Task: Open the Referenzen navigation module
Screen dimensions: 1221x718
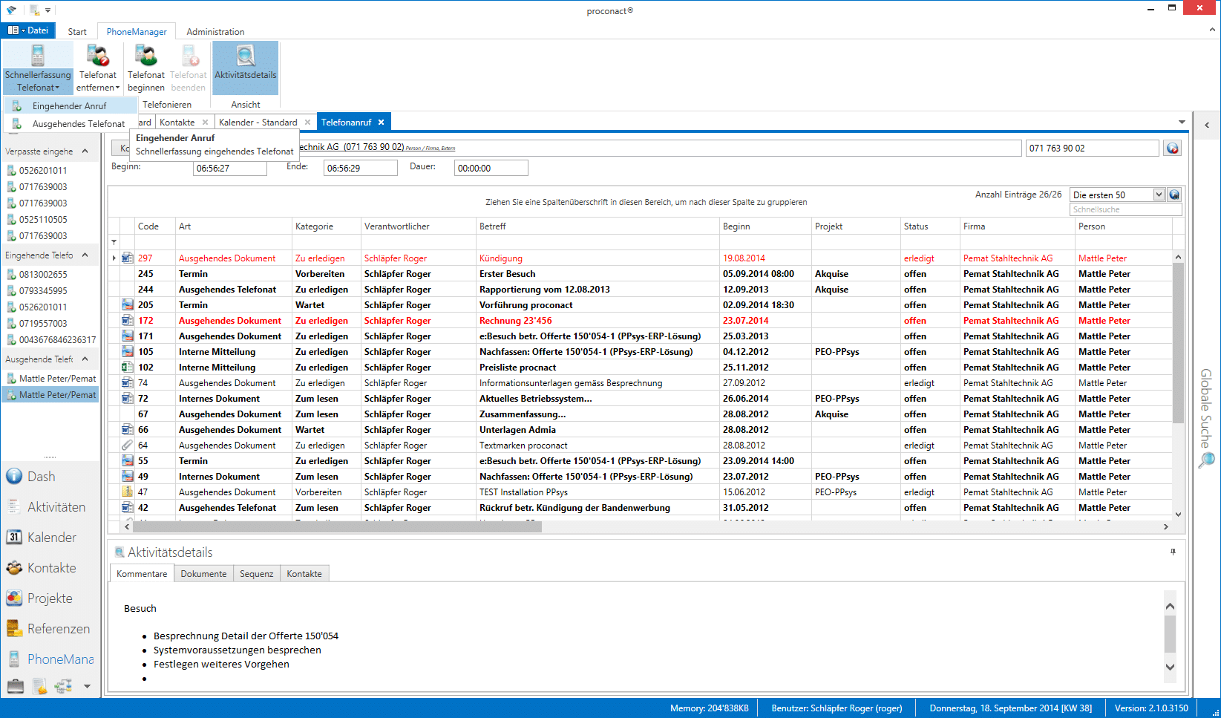Action: click(x=50, y=629)
